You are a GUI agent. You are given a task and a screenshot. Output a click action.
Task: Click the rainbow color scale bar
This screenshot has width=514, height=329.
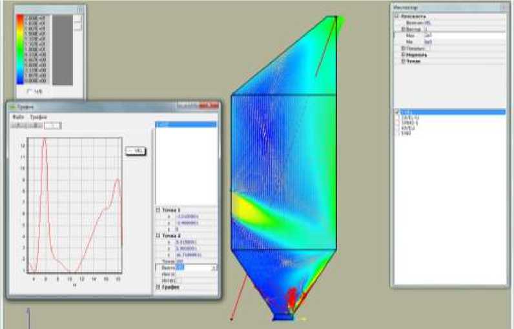20,50
